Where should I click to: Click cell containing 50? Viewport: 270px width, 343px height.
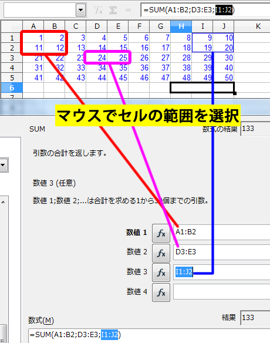(224, 78)
